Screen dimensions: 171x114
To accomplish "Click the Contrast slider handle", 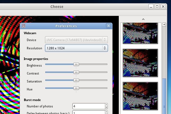I will click(x=76, y=72).
